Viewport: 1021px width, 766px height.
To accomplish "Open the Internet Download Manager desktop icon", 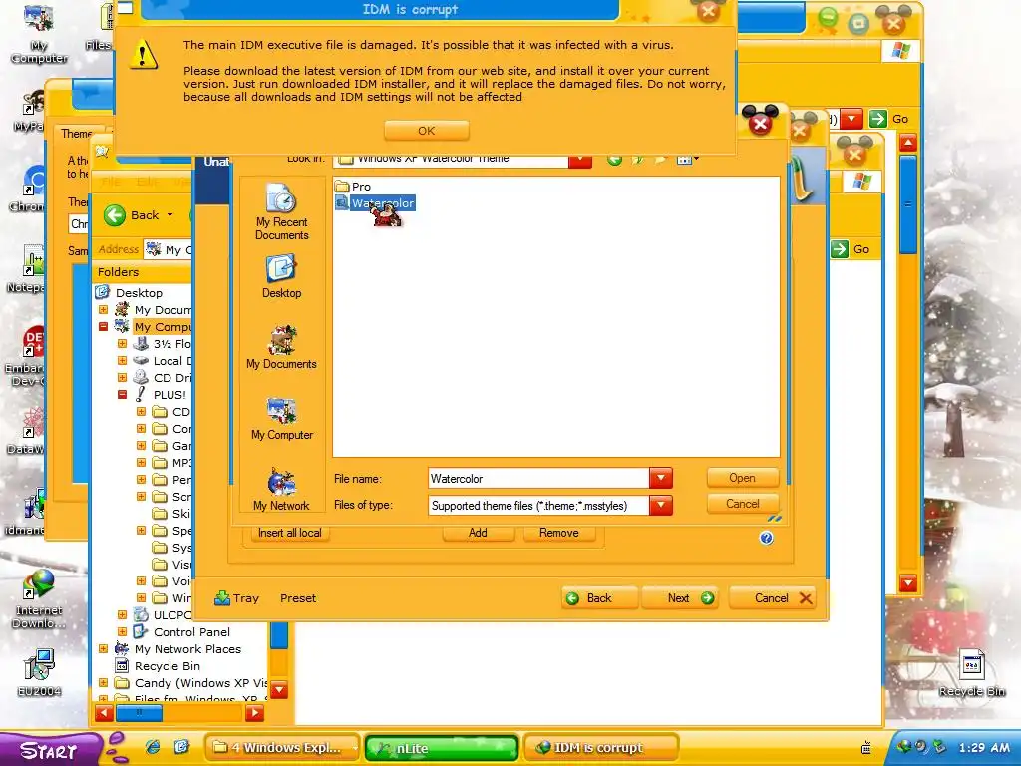I will tap(39, 598).
